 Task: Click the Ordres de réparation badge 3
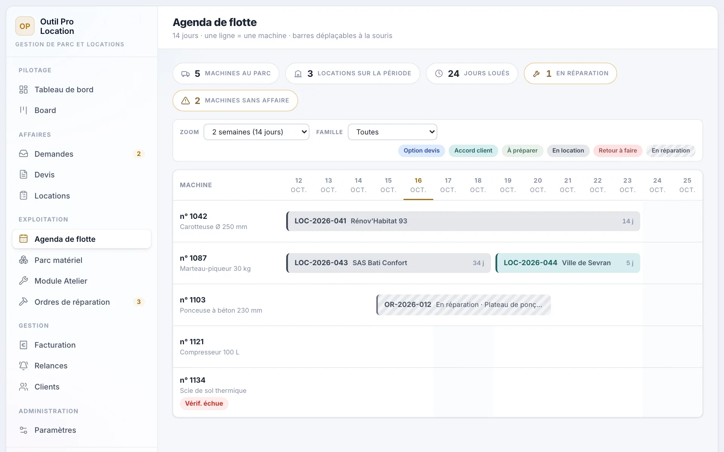pos(139,302)
